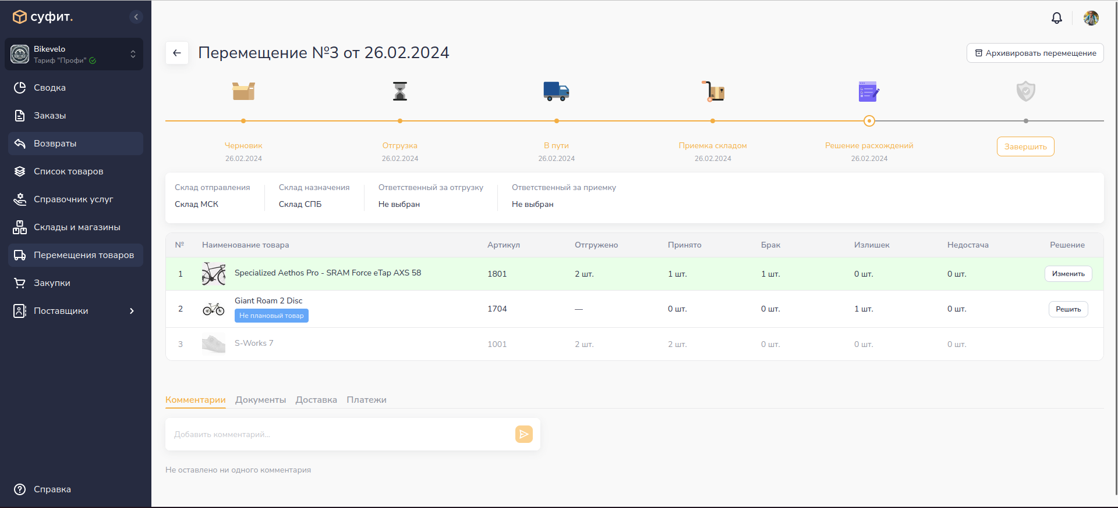Click the active Решение расхождений timeline marker
The width and height of the screenshot is (1118, 508).
(x=869, y=121)
